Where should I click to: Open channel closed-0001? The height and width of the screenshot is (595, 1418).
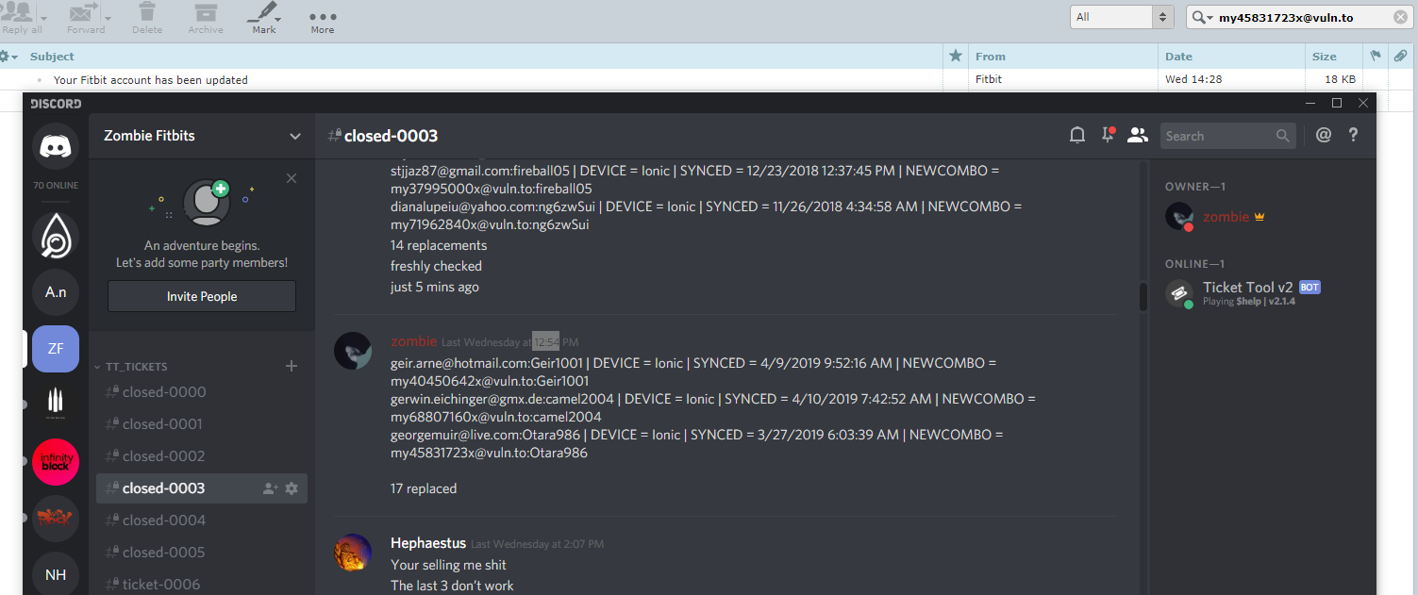[x=201, y=424]
